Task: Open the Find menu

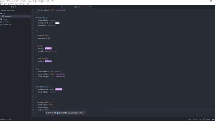Action: tap(17, 4)
